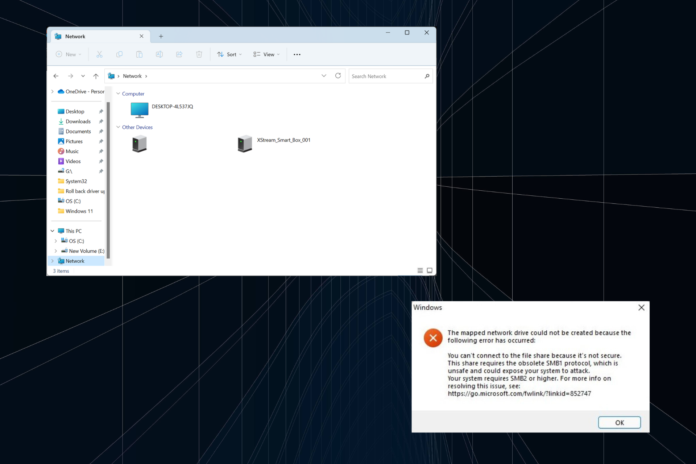Viewport: 696px width, 464px height.
Task: Click the Cut scissors icon
Action: coord(99,54)
